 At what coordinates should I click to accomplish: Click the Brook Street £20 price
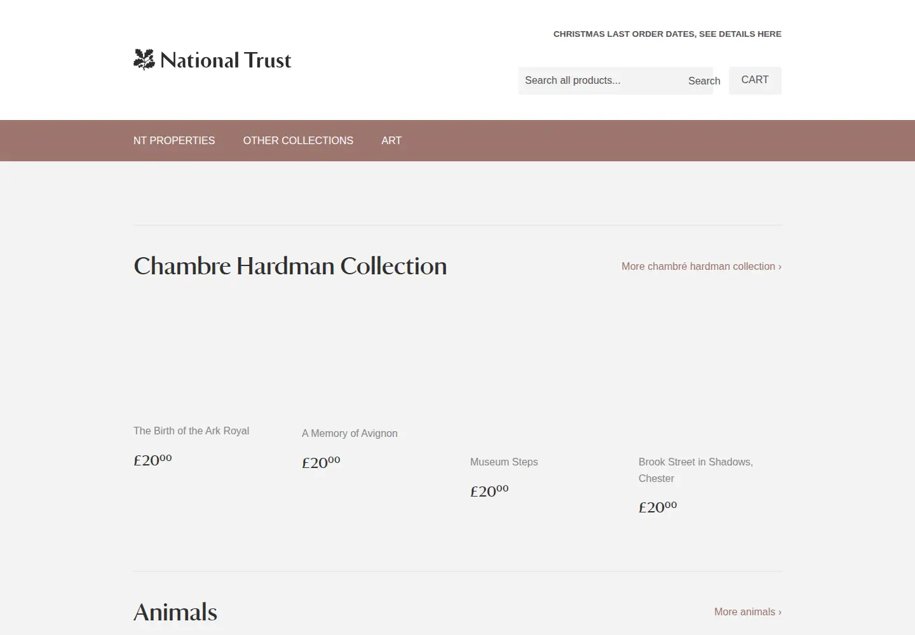658,507
